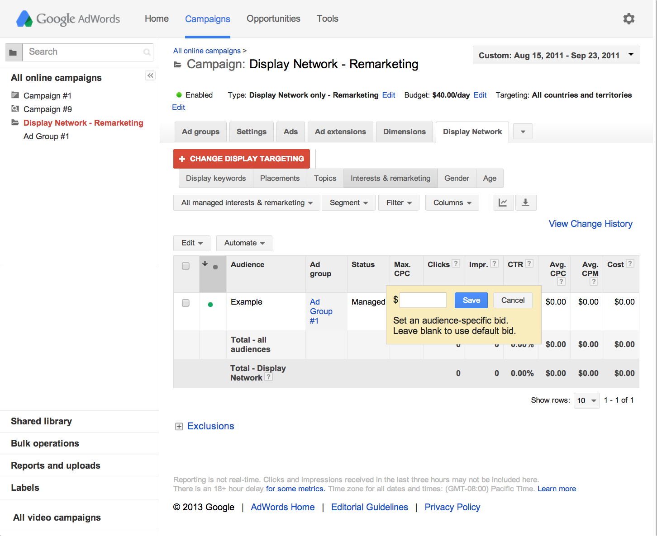
Task: Click the green Enabled status dot
Action: click(179, 95)
